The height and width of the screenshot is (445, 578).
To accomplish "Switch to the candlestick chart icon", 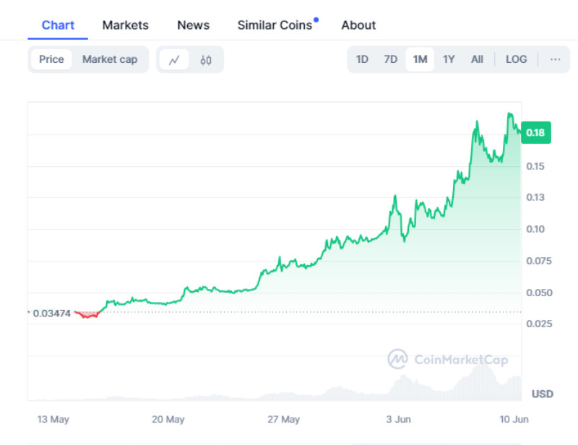I will 206,60.
